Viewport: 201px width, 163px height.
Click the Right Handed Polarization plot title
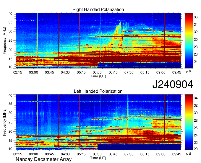[x=98, y=9]
